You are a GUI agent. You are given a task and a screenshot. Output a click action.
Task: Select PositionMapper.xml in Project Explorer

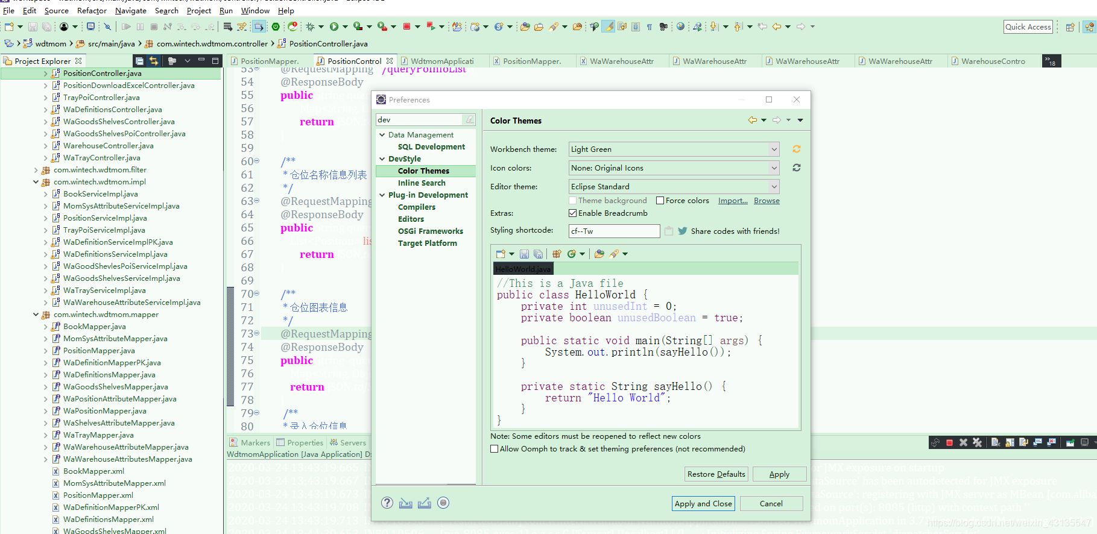98,495
